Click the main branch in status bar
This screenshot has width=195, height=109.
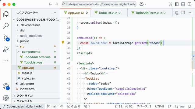coord(53,106)
